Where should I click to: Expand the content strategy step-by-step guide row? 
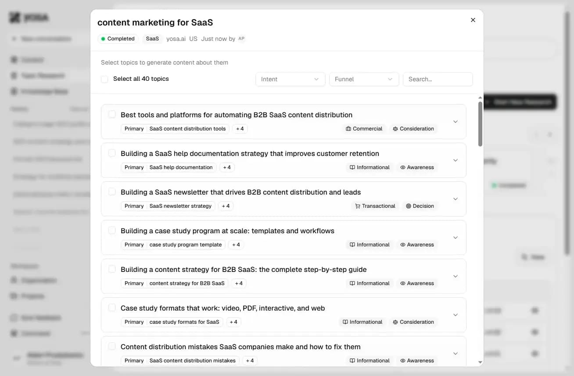coord(456,276)
